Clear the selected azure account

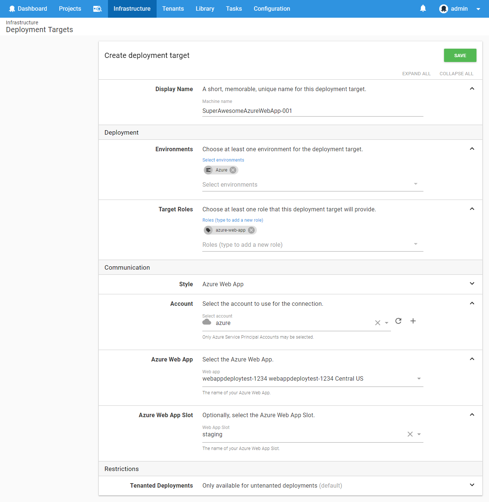click(x=377, y=323)
